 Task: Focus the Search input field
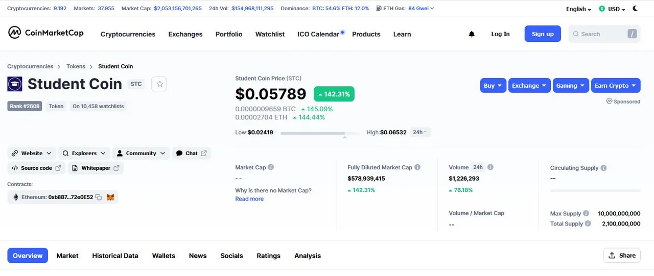[x=604, y=34]
